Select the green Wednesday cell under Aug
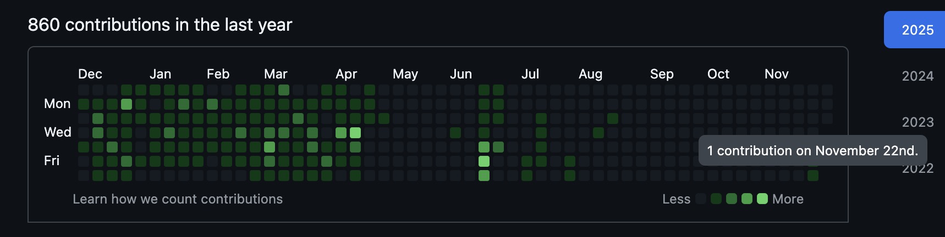This screenshot has width=945, height=237. point(598,132)
